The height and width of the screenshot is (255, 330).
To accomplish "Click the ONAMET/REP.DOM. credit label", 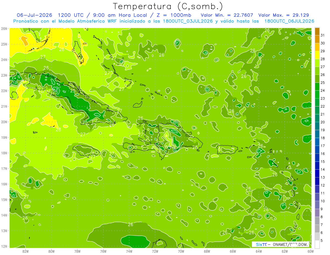I will click(x=290, y=244).
